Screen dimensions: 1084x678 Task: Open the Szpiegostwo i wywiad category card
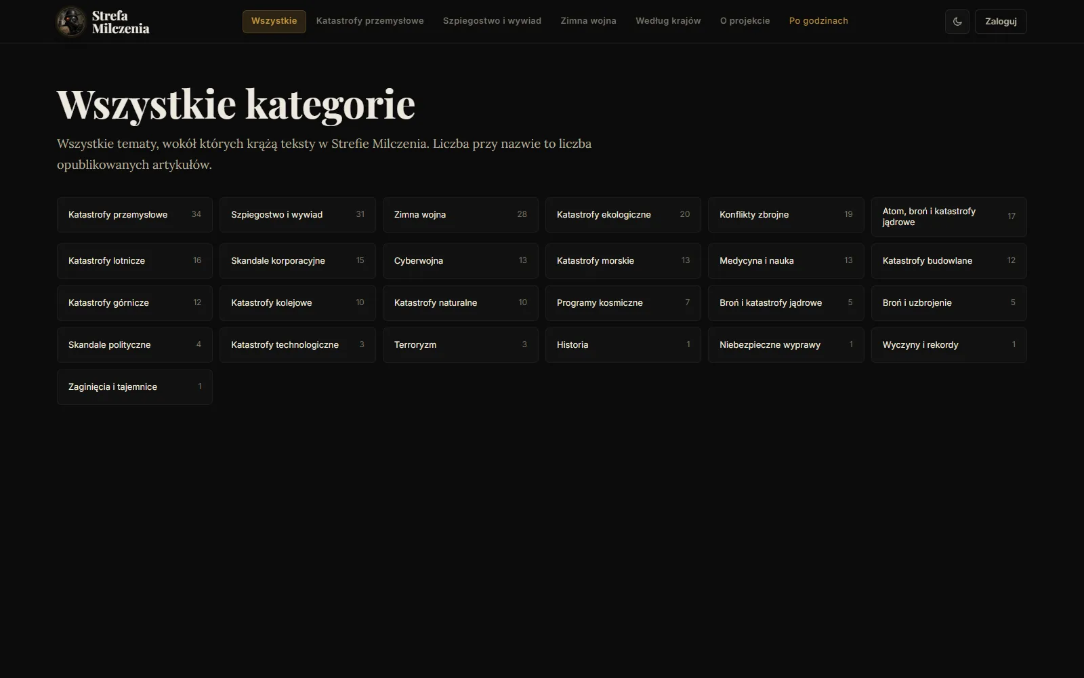297,215
